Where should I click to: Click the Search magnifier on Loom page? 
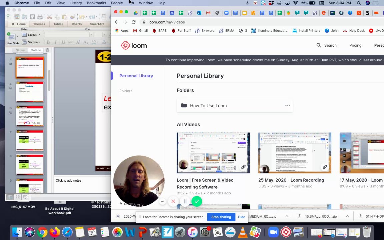(319, 45)
